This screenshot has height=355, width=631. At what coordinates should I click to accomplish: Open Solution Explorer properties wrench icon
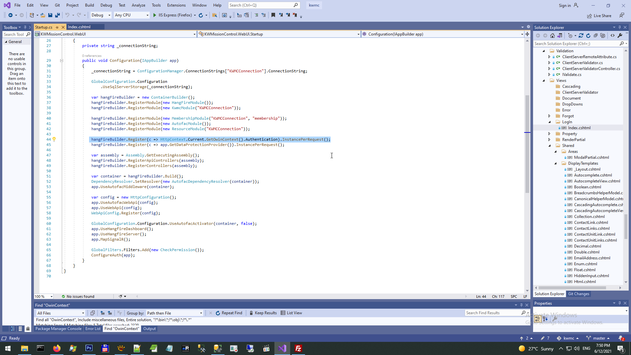pyautogui.click(x=620, y=35)
